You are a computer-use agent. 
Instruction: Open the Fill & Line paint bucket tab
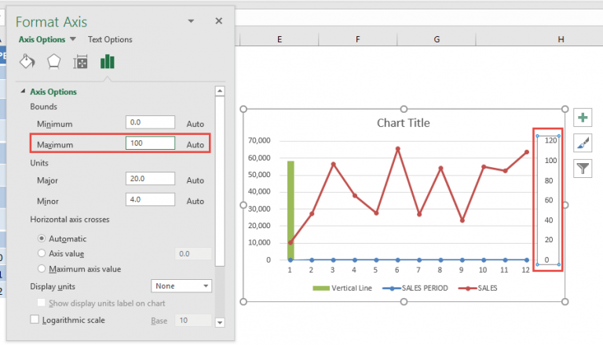coord(27,61)
